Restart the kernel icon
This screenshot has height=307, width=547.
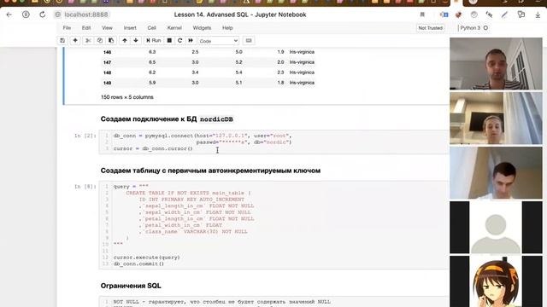point(180,40)
